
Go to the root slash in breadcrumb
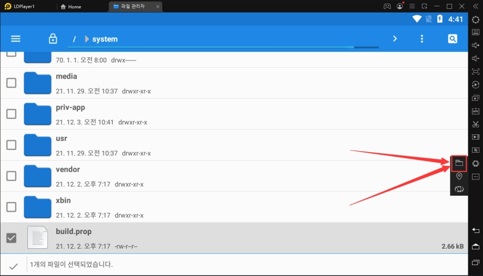[74, 39]
